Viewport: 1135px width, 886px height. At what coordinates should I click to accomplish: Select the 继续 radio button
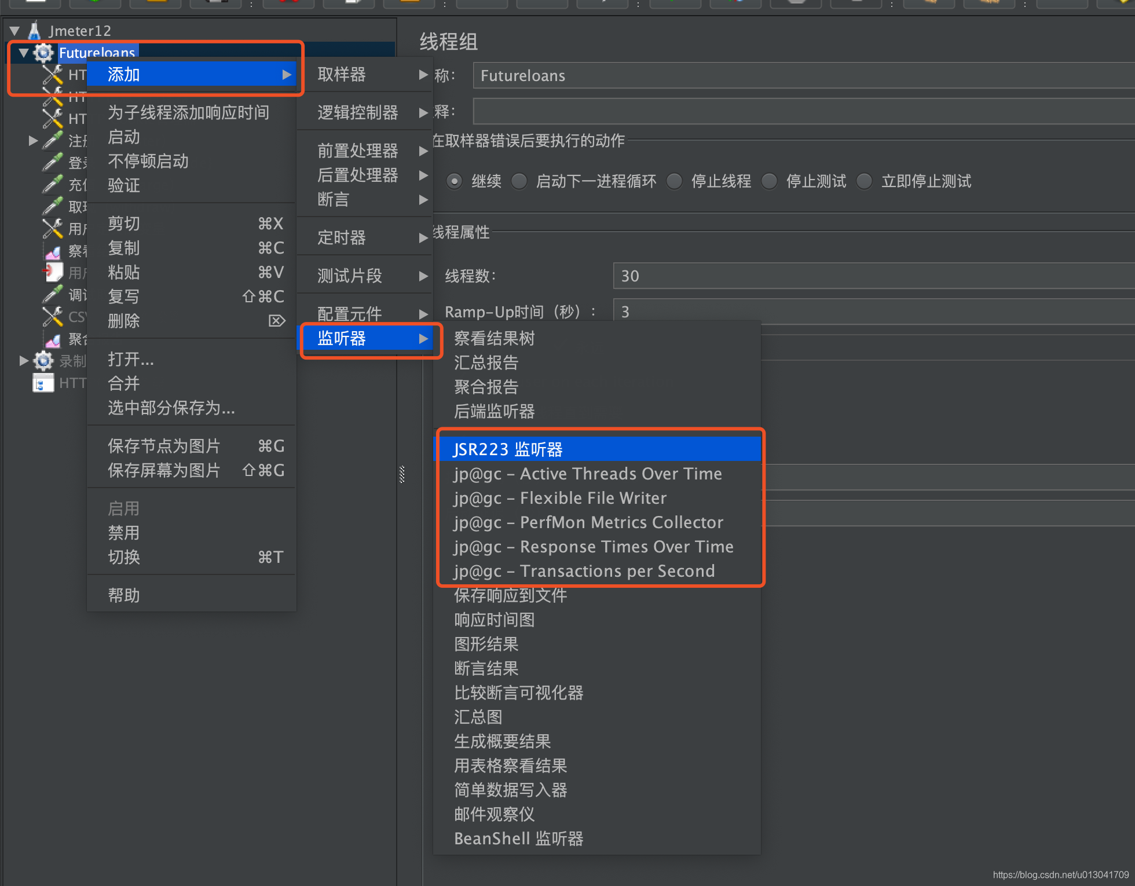455,181
